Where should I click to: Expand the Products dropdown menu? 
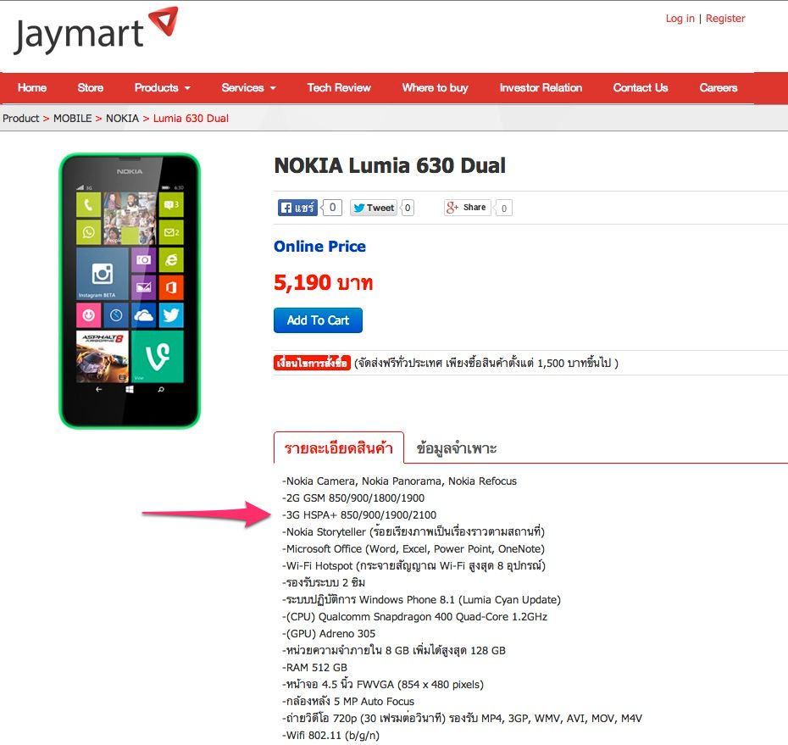click(x=163, y=87)
